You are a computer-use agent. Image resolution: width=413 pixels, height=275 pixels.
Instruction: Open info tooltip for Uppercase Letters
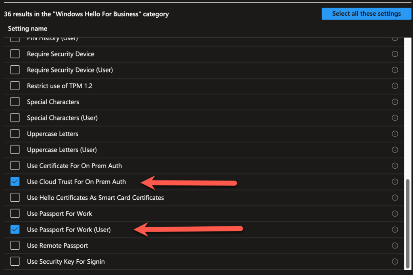(395, 134)
